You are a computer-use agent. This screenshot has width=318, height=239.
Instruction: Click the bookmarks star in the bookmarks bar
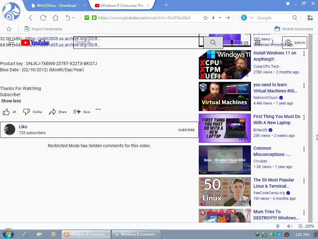pyautogui.click(x=9, y=29)
